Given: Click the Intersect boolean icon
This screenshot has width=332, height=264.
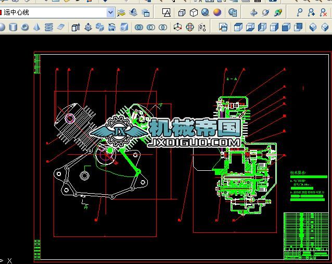Looking at the screenshot, I should click(163, 27).
